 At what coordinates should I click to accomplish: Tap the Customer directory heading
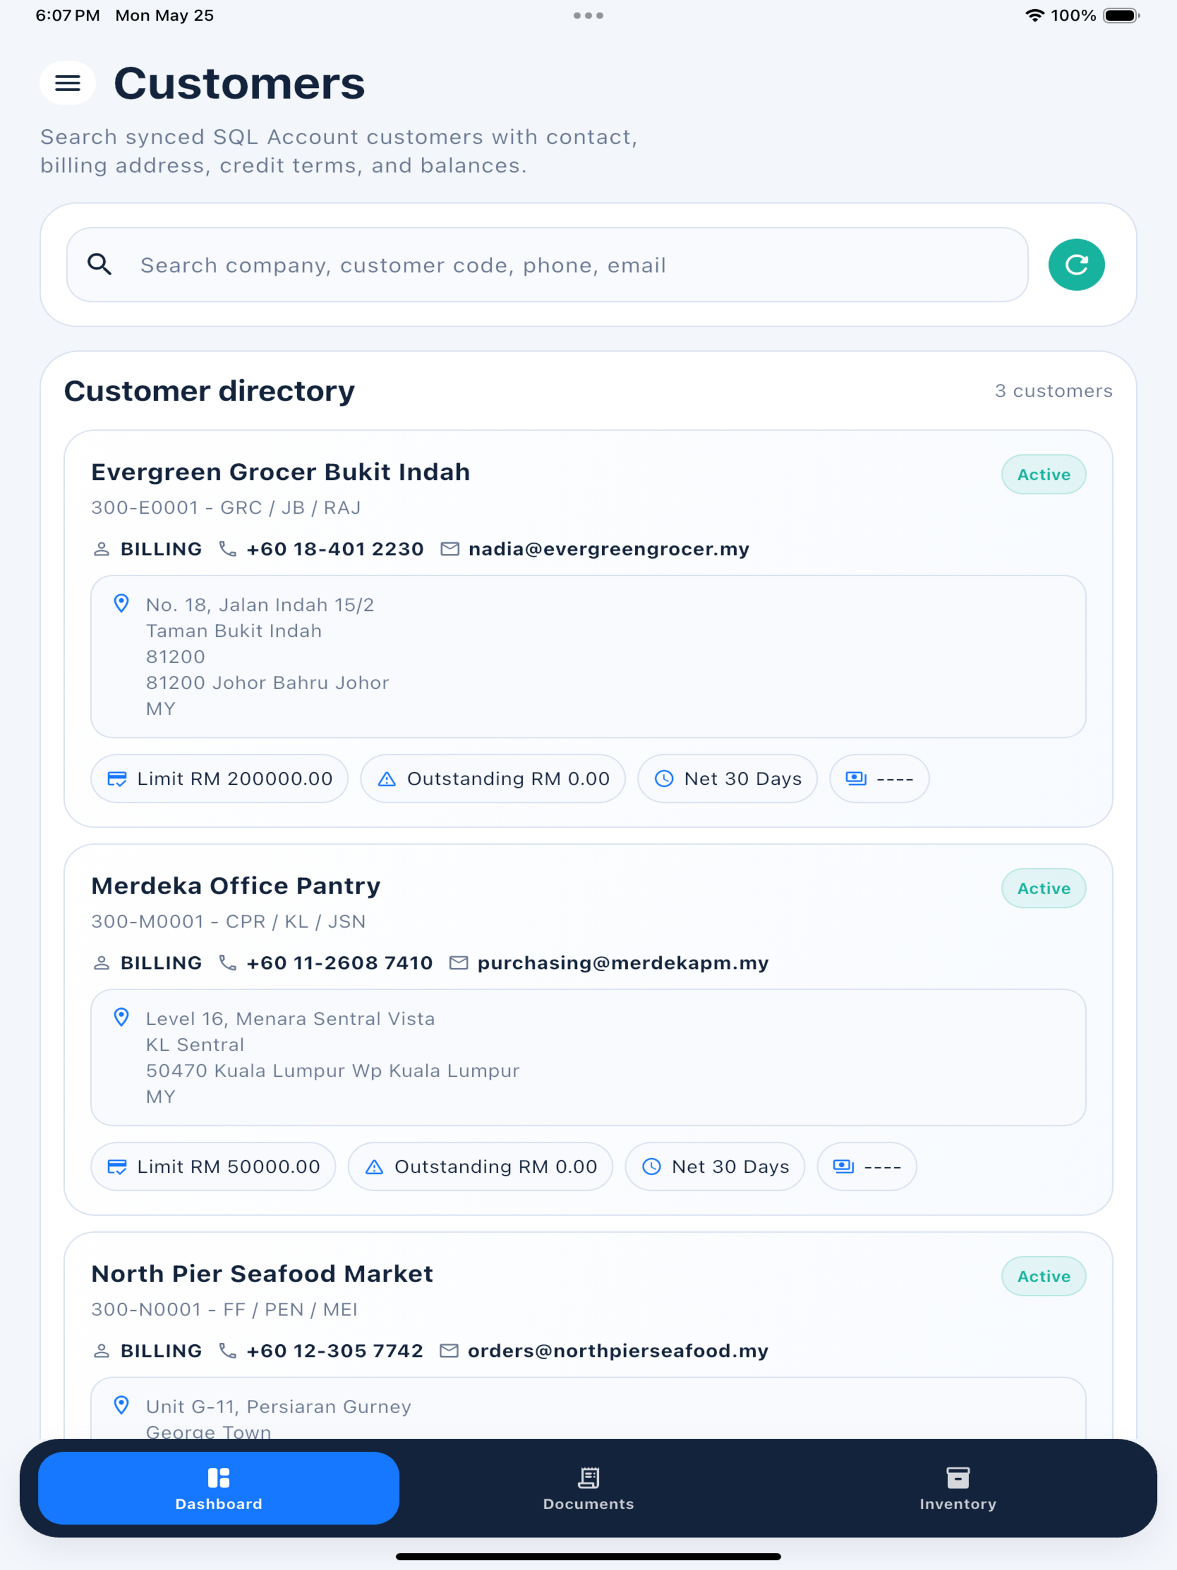(x=209, y=391)
